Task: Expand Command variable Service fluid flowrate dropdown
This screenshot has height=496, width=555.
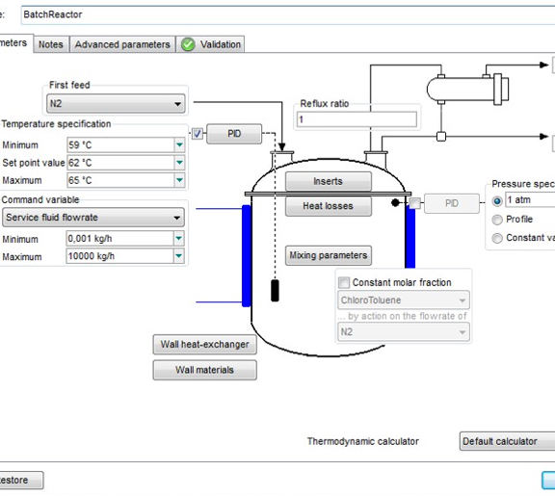Action: coord(93,218)
